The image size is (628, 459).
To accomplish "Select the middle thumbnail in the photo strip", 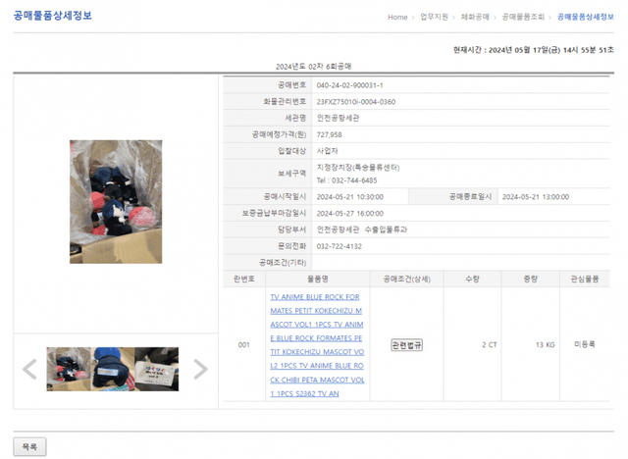I will point(115,370).
